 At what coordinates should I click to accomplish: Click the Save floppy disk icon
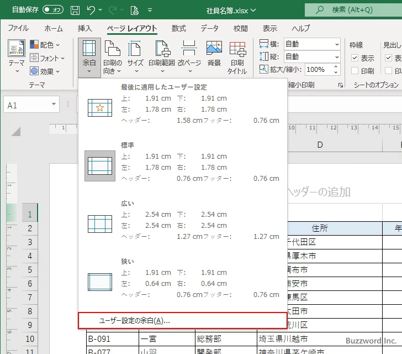[75, 10]
